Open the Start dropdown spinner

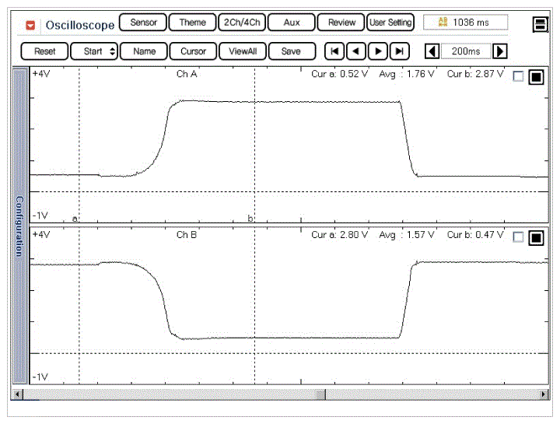(94, 51)
